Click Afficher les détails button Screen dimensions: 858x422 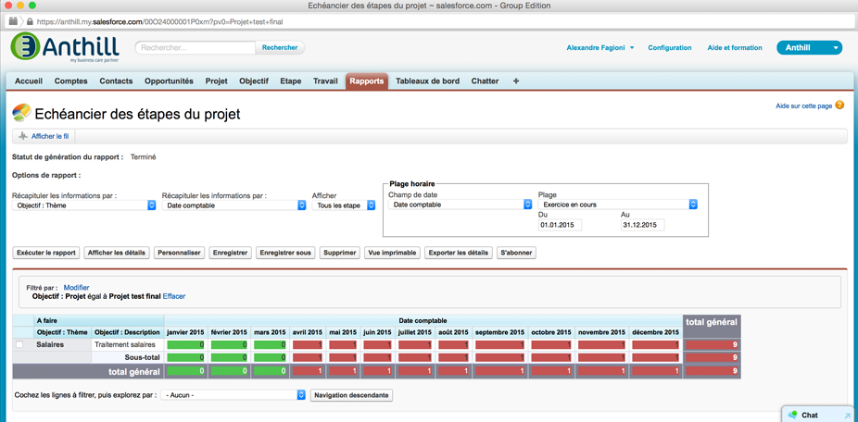[x=117, y=253]
